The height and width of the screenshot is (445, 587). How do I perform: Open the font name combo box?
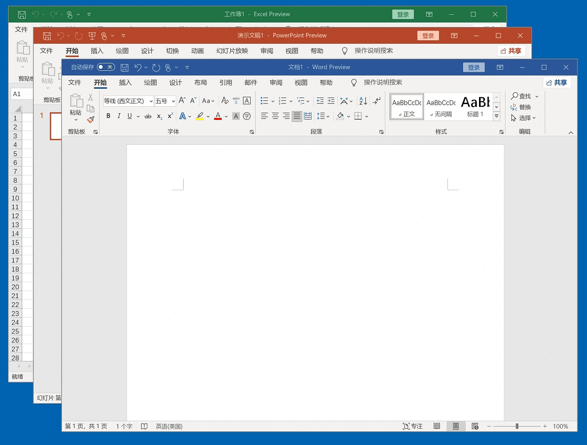[x=129, y=101]
